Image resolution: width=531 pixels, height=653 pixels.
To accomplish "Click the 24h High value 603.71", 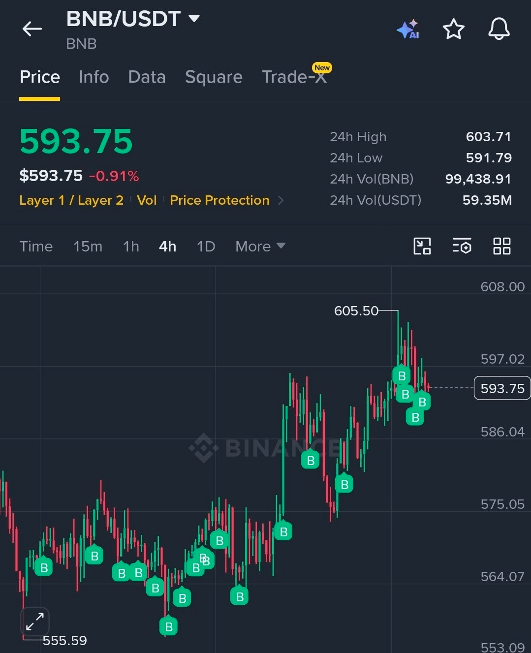I will pyautogui.click(x=488, y=137).
